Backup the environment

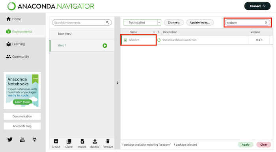pyautogui.click(x=95, y=144)
